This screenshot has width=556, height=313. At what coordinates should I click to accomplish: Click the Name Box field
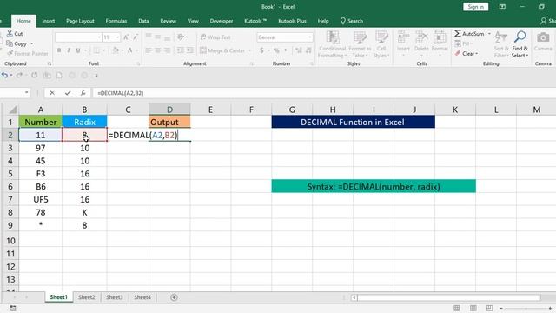coord(11,93)
